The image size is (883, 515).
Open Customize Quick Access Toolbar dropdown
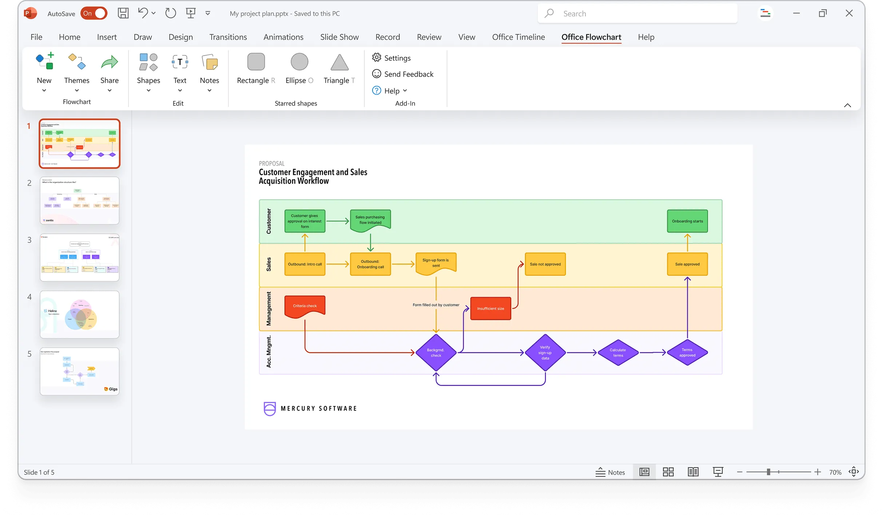pos(208,13)
